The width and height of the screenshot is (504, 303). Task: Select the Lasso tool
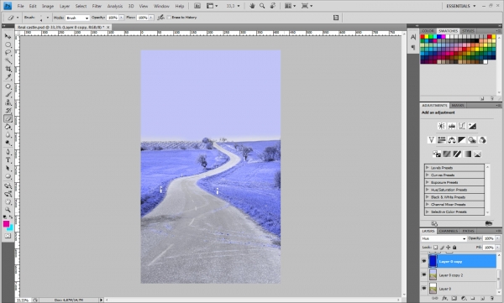(8, 53)
